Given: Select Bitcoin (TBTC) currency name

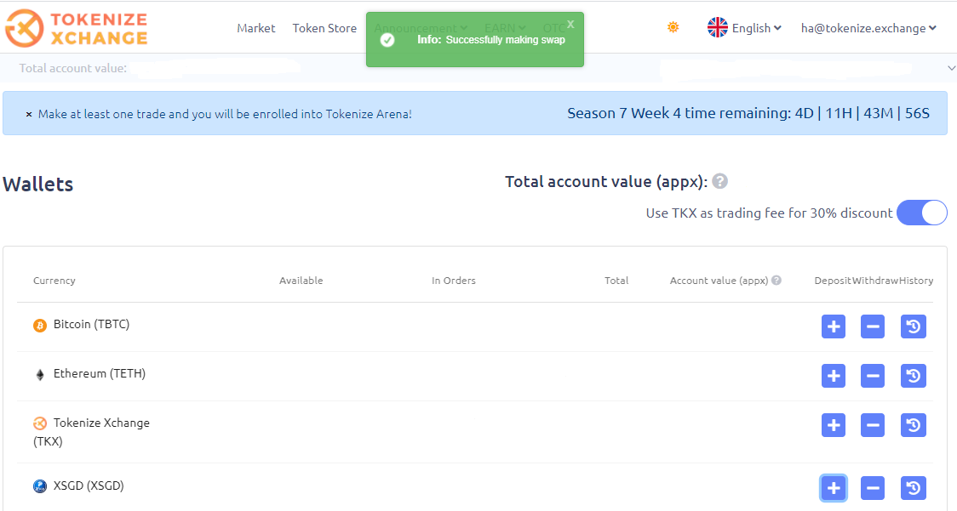Looking at the screenshot, I should pyautogui.click(x=92, y=325).
